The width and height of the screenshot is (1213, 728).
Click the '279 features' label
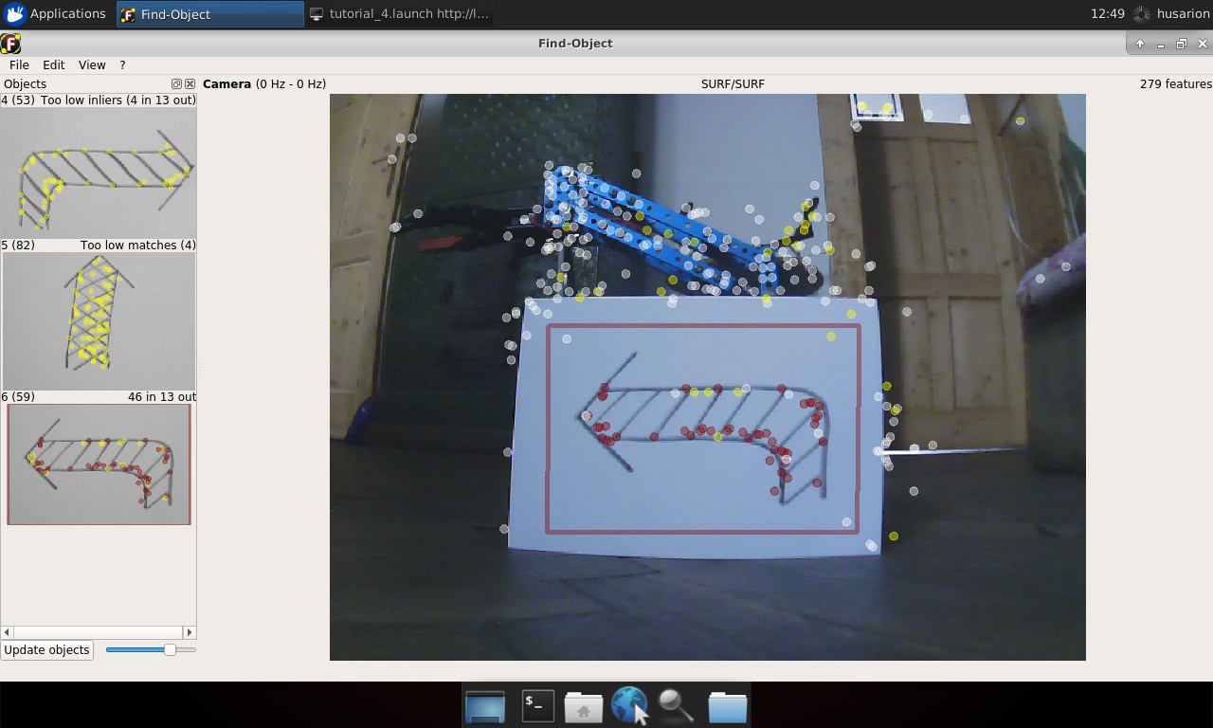point(1175,84)
